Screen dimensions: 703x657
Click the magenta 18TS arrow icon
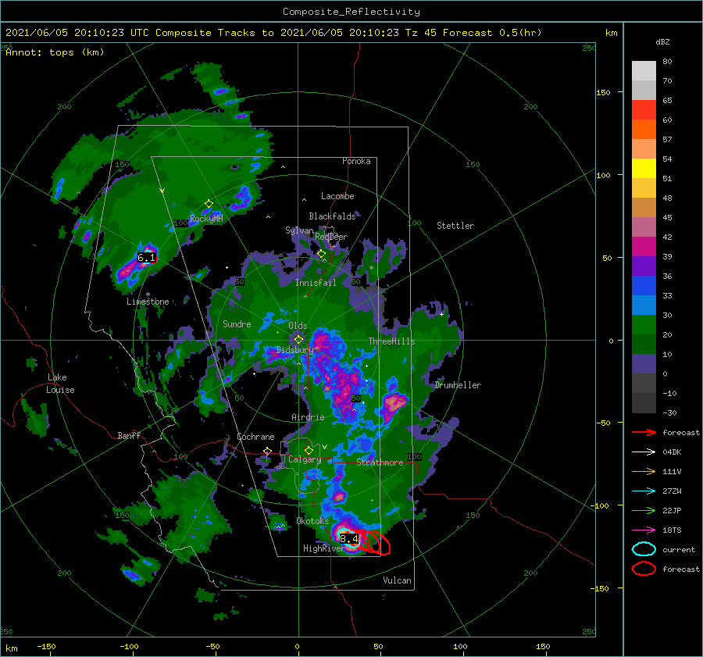tap(644, 530)
